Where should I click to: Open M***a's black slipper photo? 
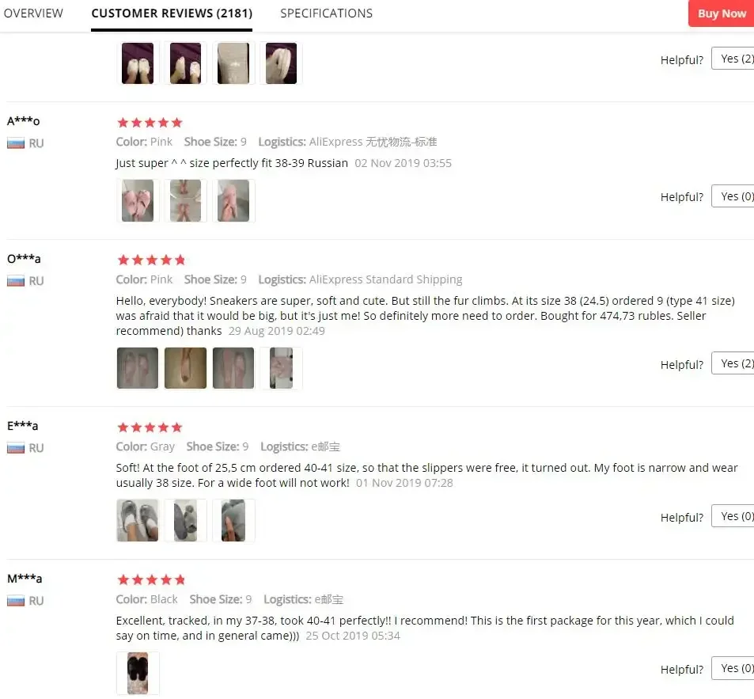pos(138,673)
